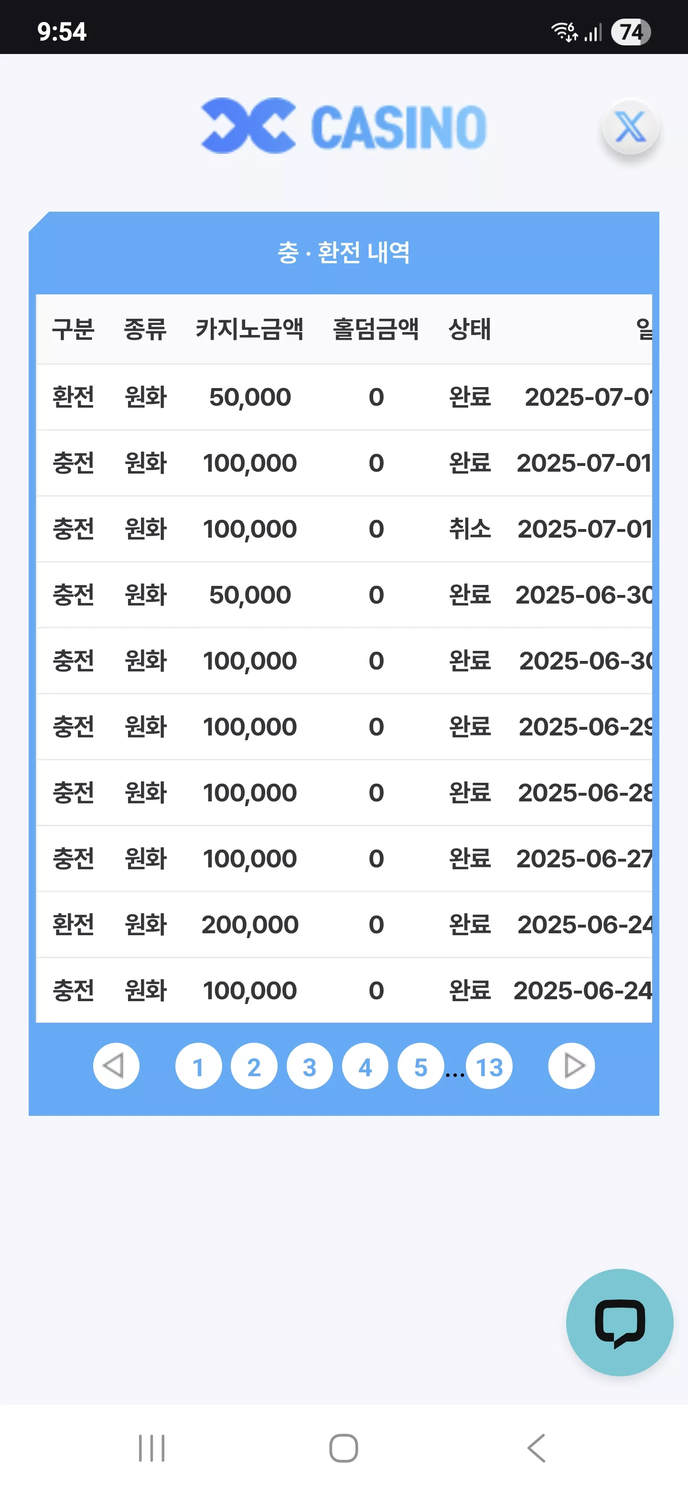Tap the 충 · 환전 내역 title
688x1491 pixels.
coord(344,252)
